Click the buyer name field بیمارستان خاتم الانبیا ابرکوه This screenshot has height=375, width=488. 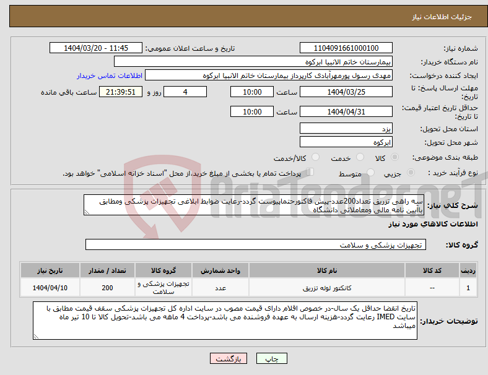coord(253,61)
